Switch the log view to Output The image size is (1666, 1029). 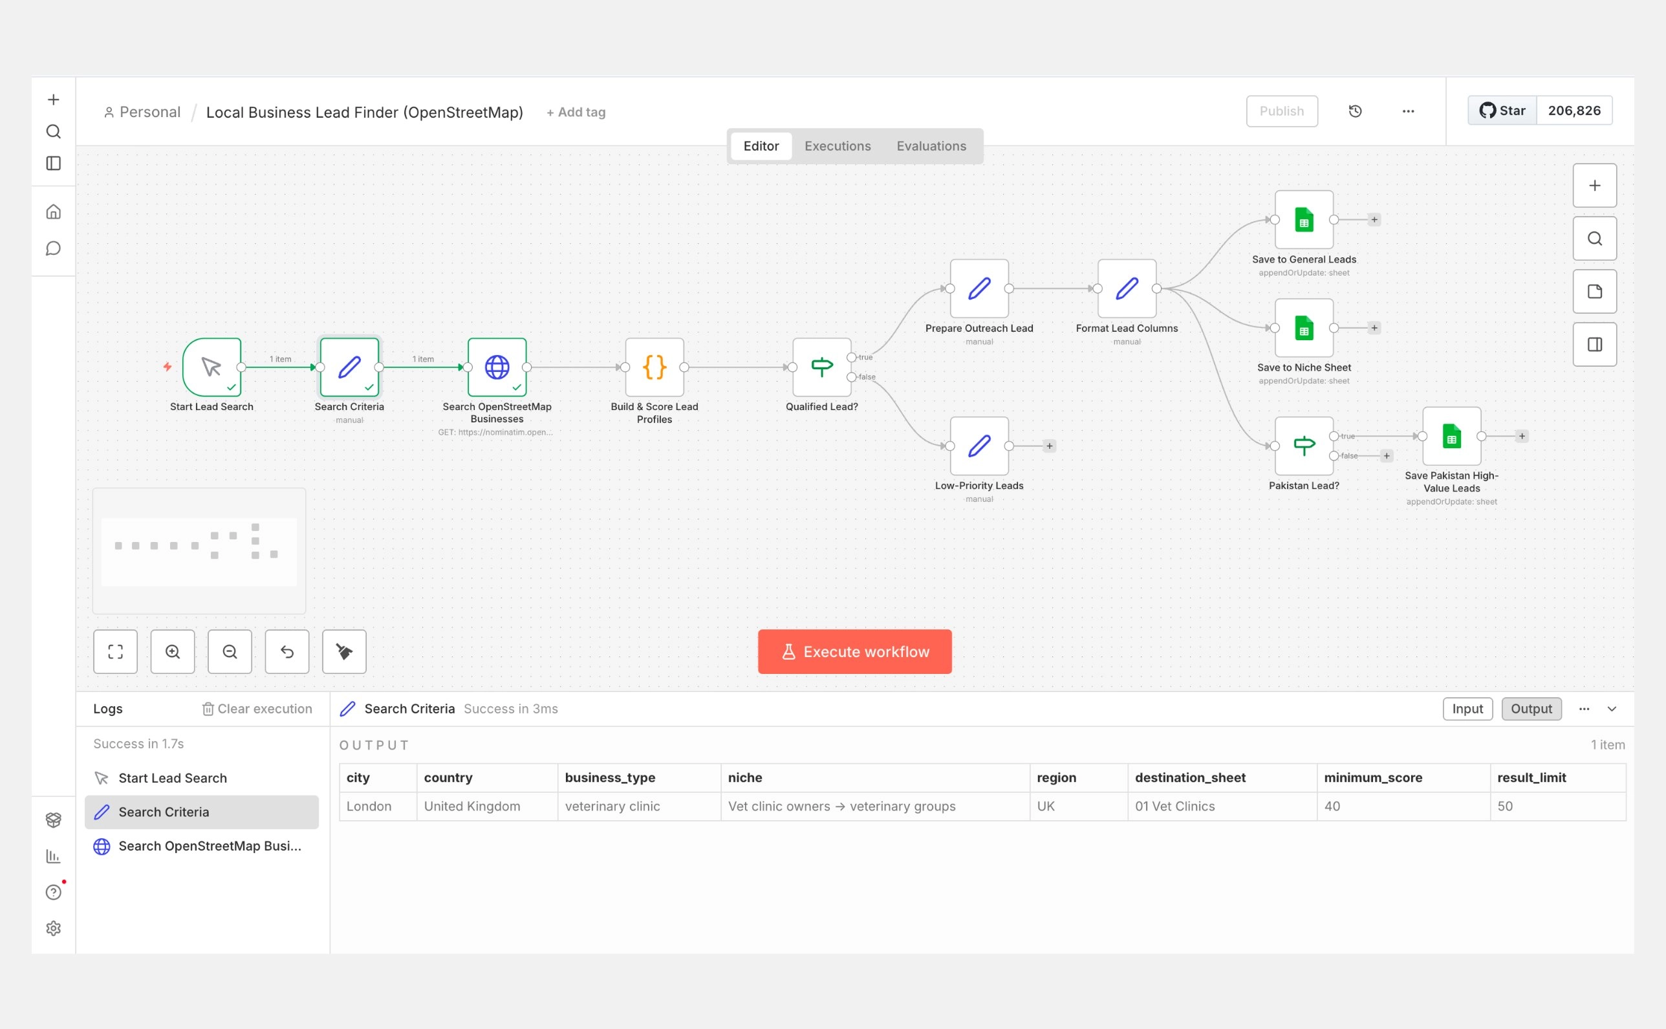(x=1531, y=708)
